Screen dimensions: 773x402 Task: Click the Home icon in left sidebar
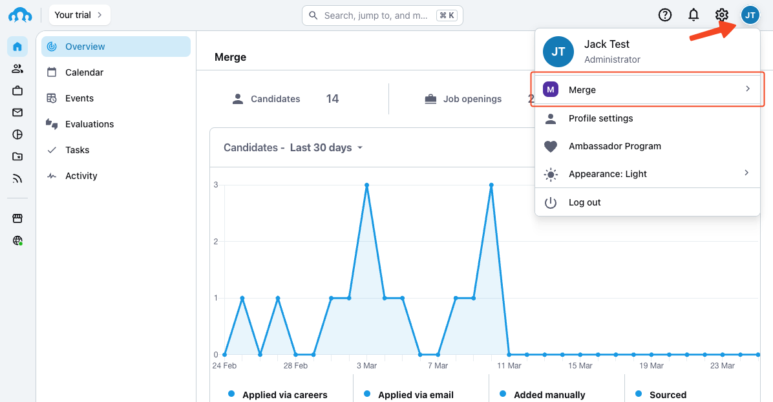pyautogui.click(x=17, y=47)
